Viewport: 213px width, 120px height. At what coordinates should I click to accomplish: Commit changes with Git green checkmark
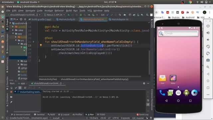(112, 15)
